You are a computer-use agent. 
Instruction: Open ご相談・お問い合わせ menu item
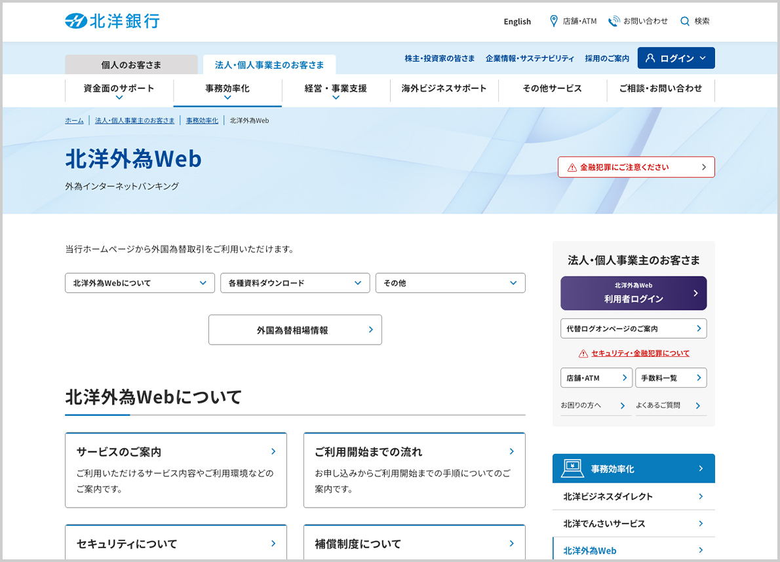coord(661,88)
